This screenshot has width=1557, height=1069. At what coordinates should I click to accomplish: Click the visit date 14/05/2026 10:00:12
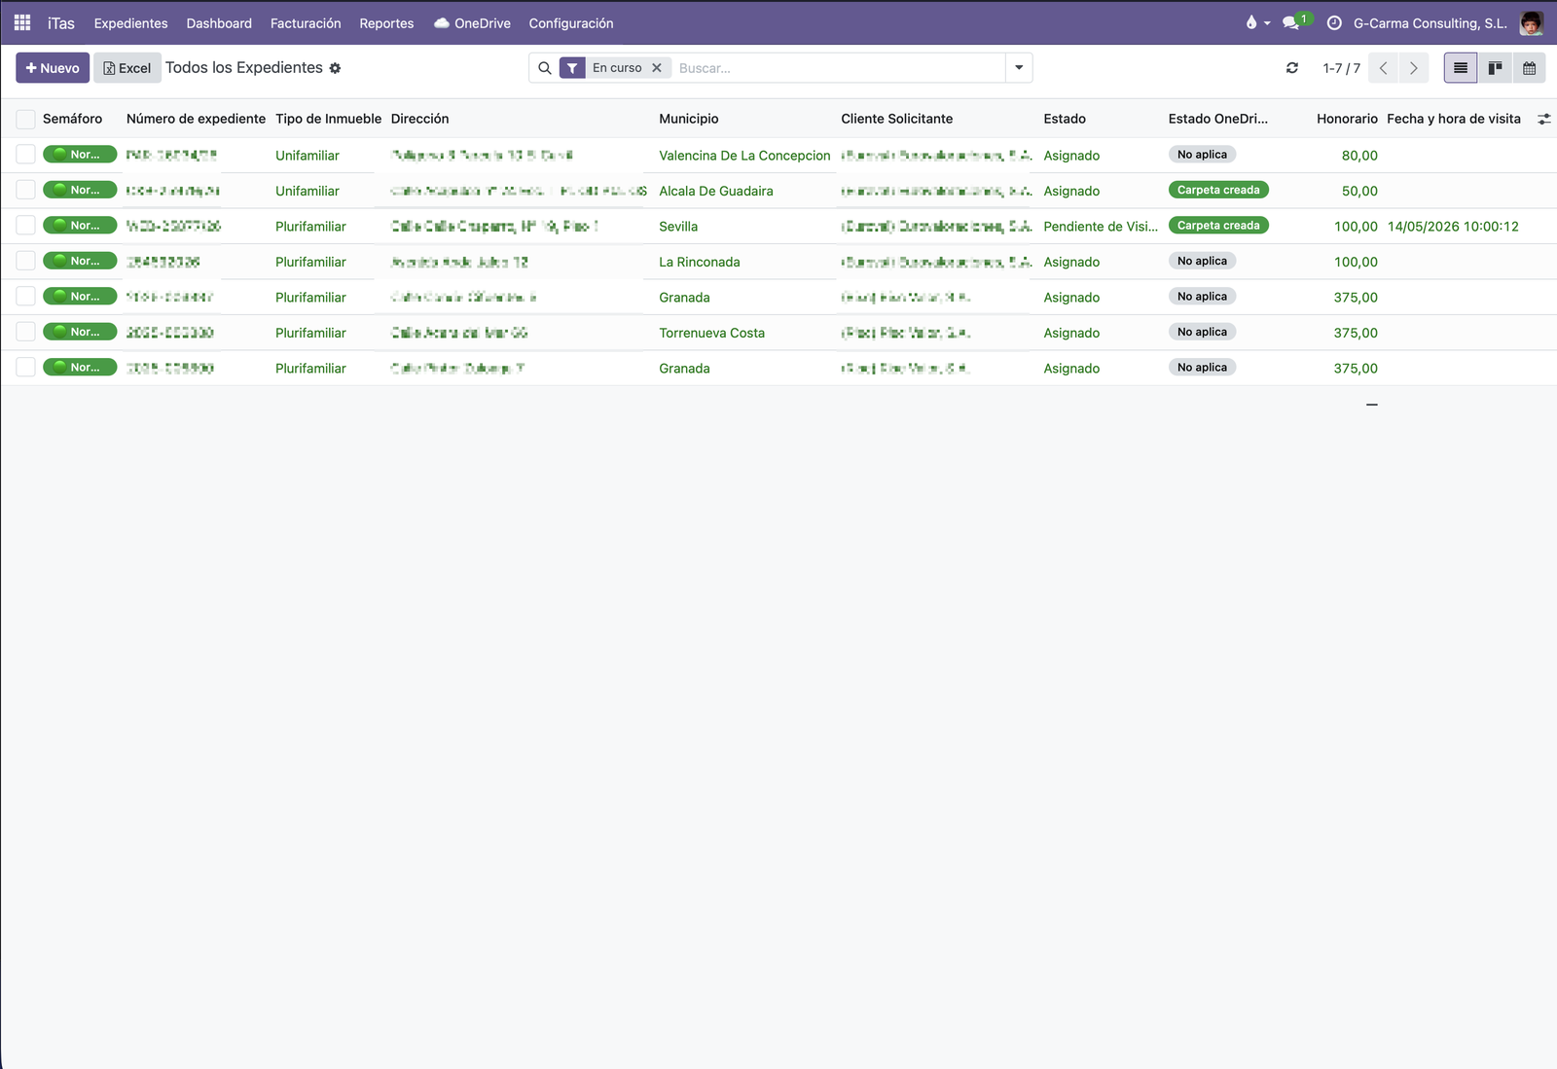[1453, 227]
